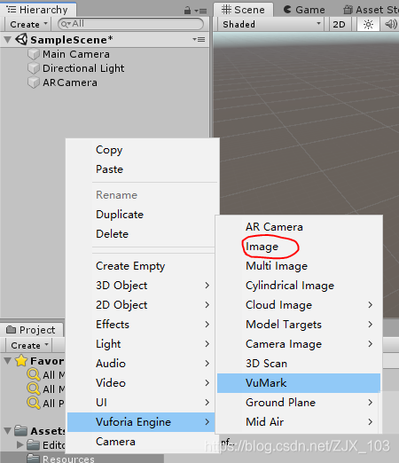This screenshot has height=463, width=399.
Task: Click the Project tab folder icon
Action: tap(11, 329)
